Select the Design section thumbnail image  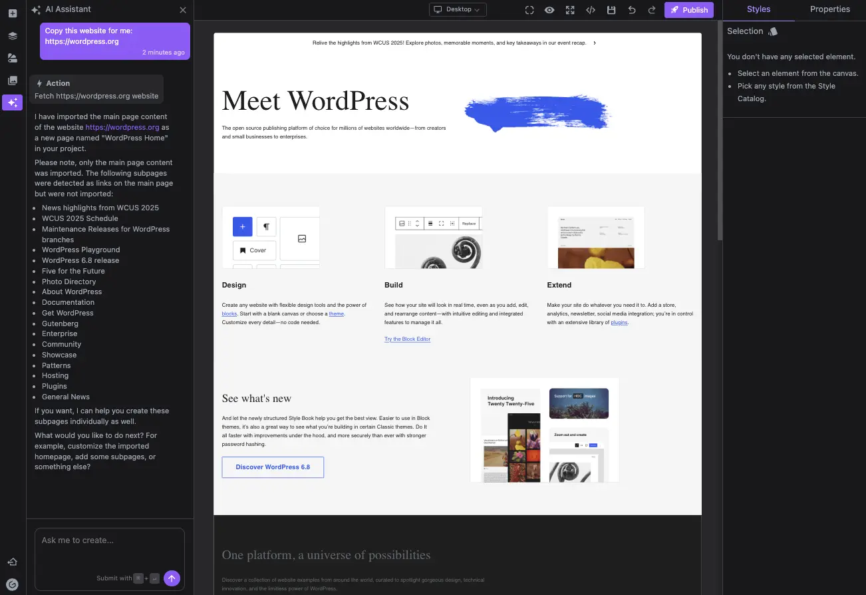[x=271, y=238]
